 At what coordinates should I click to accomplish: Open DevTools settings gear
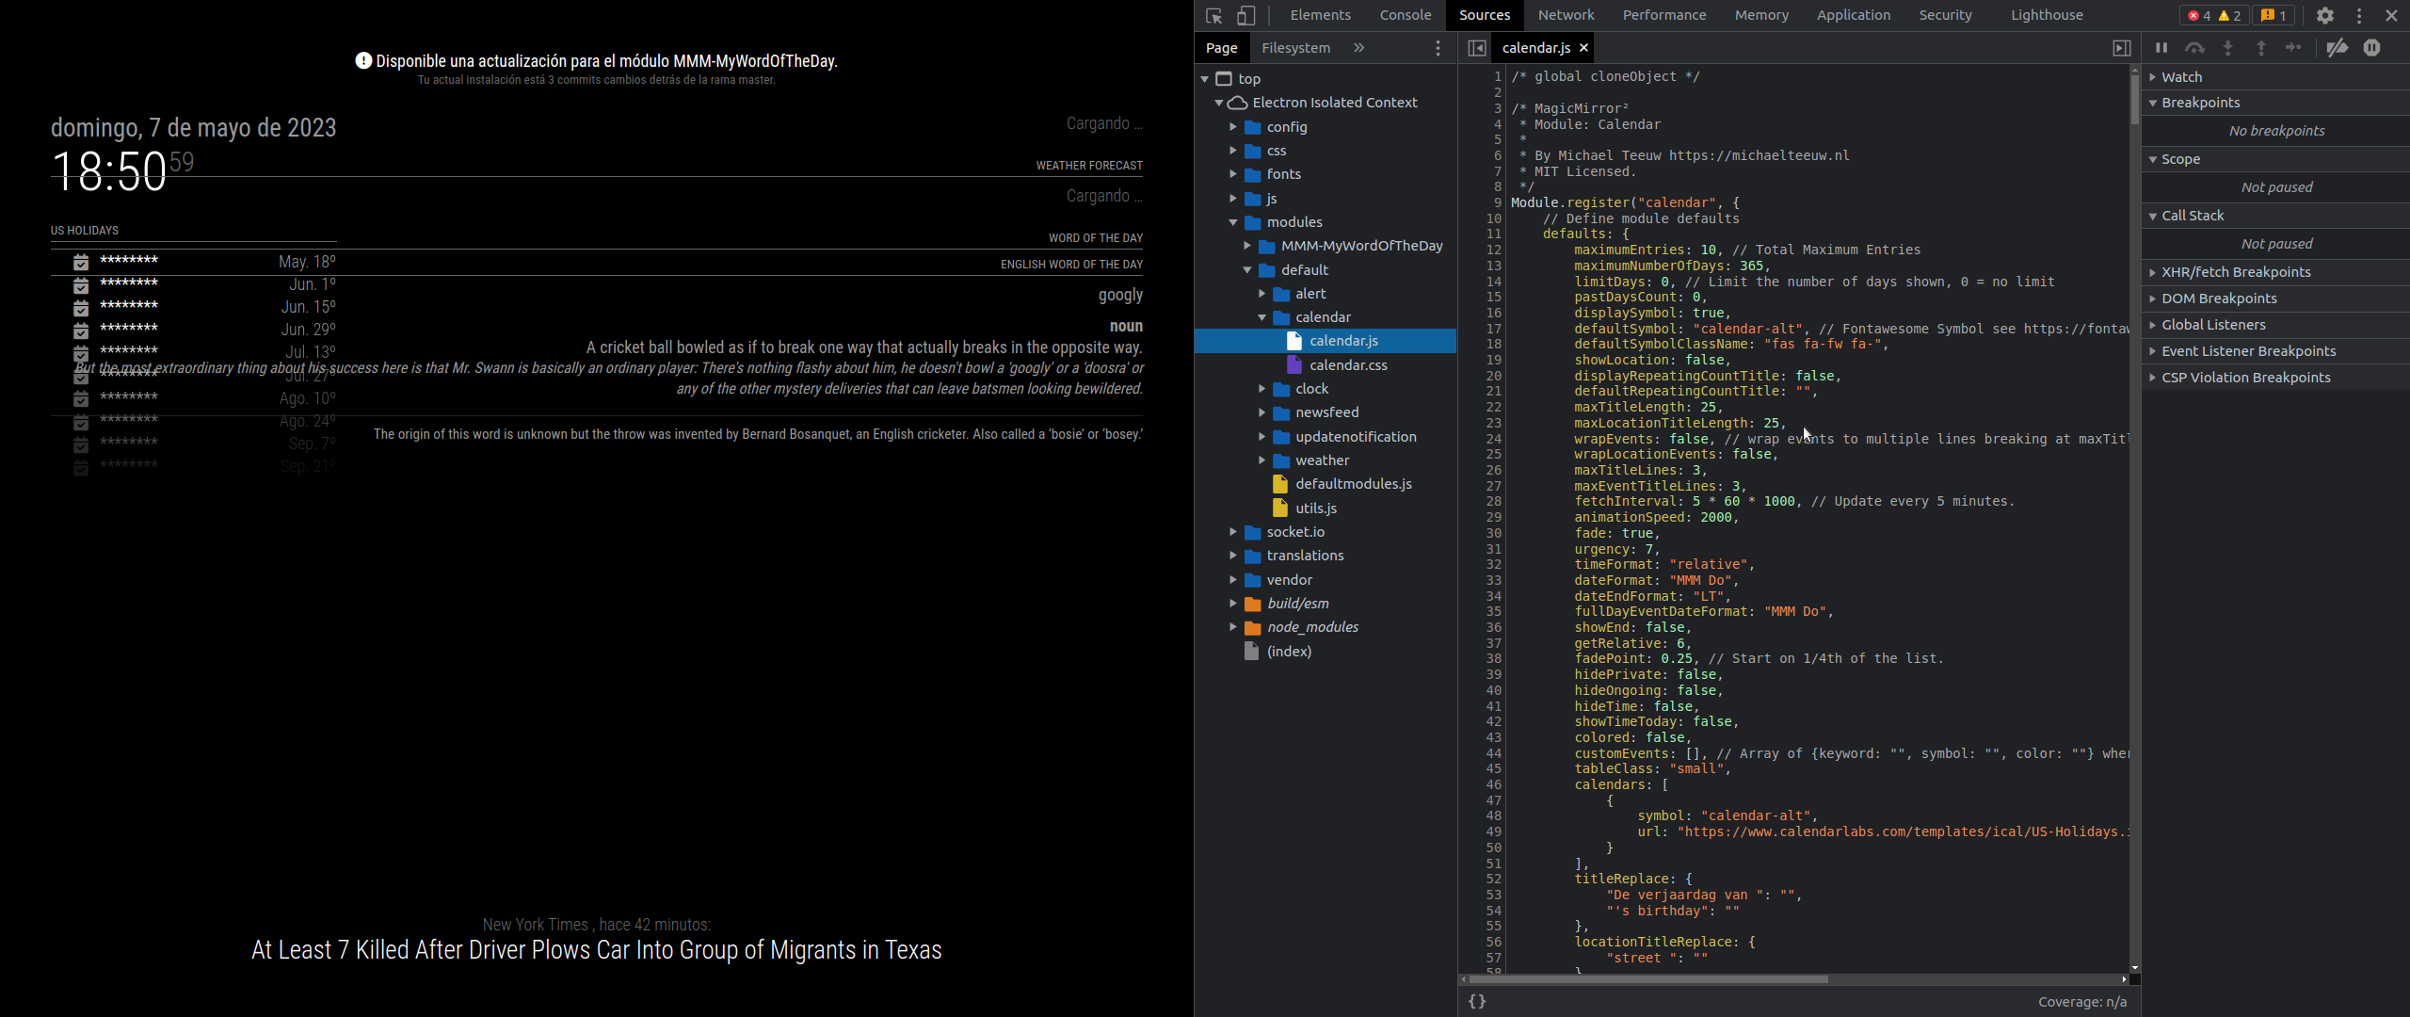click(x=2324, y=16)
